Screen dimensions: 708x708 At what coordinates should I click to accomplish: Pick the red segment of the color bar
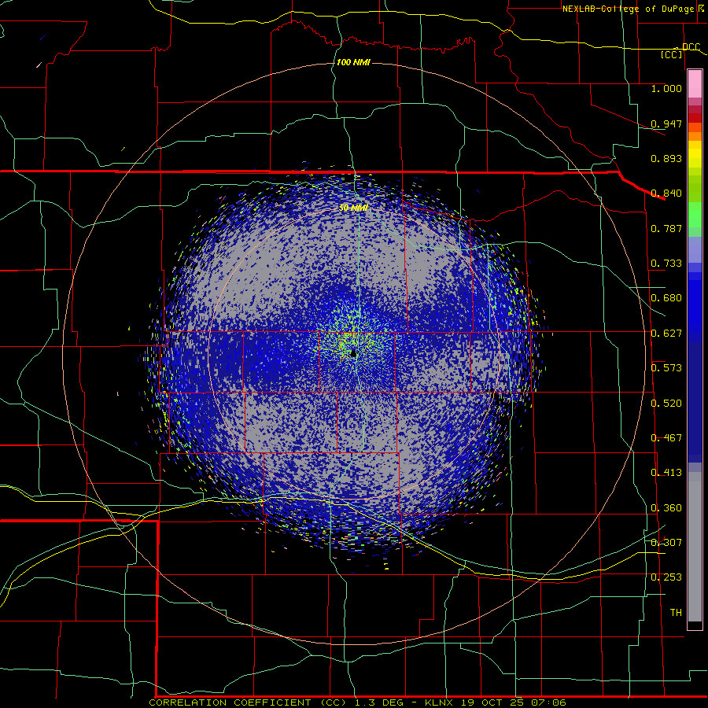pos(695,117)
